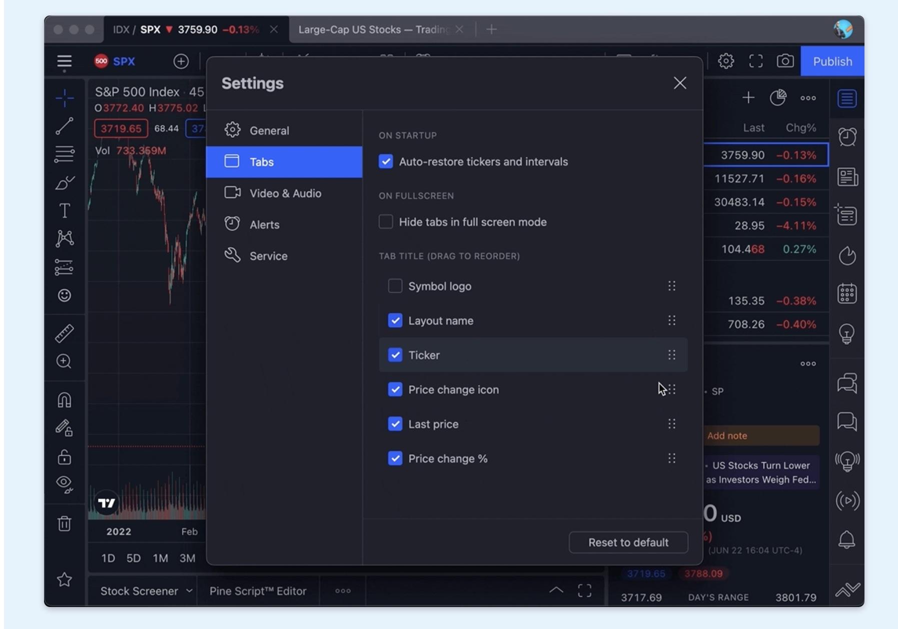Select the Text annotation tool

click(x=65, y=211)
